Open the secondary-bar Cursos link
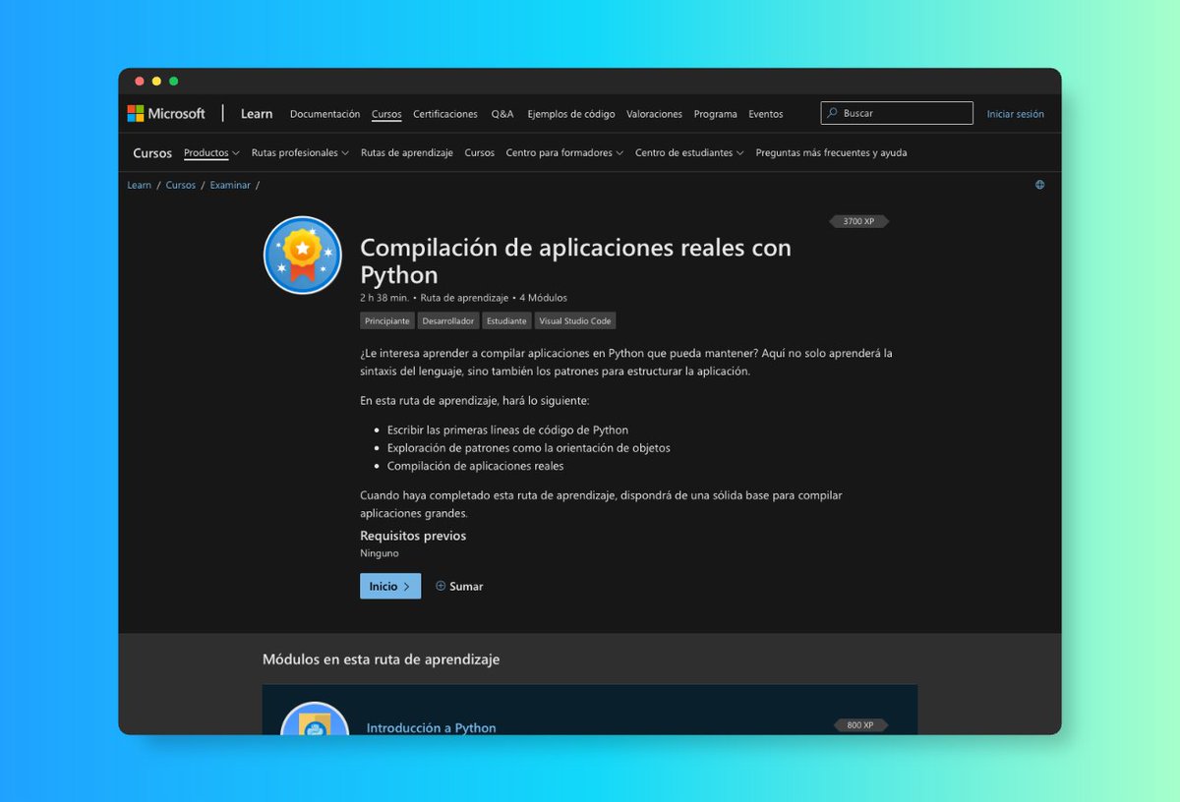This screenshot has height=802, width=1180. [x=480, y=153]
